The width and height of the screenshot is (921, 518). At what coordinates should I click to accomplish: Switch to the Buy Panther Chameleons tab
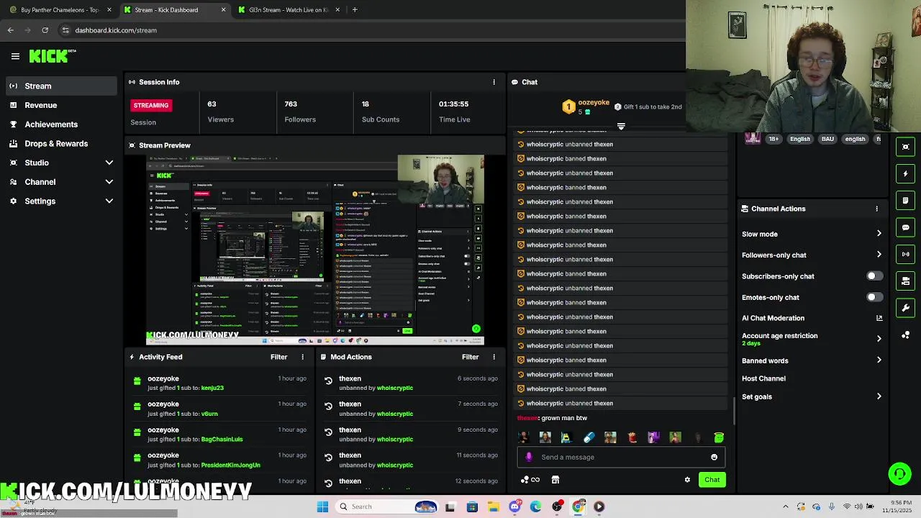[60, 10]
